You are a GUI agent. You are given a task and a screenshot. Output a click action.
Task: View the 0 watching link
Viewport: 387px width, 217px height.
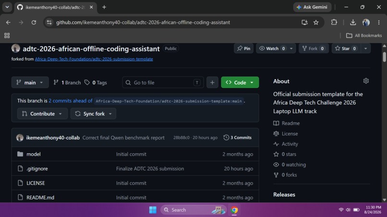click(x=290, y=164)
